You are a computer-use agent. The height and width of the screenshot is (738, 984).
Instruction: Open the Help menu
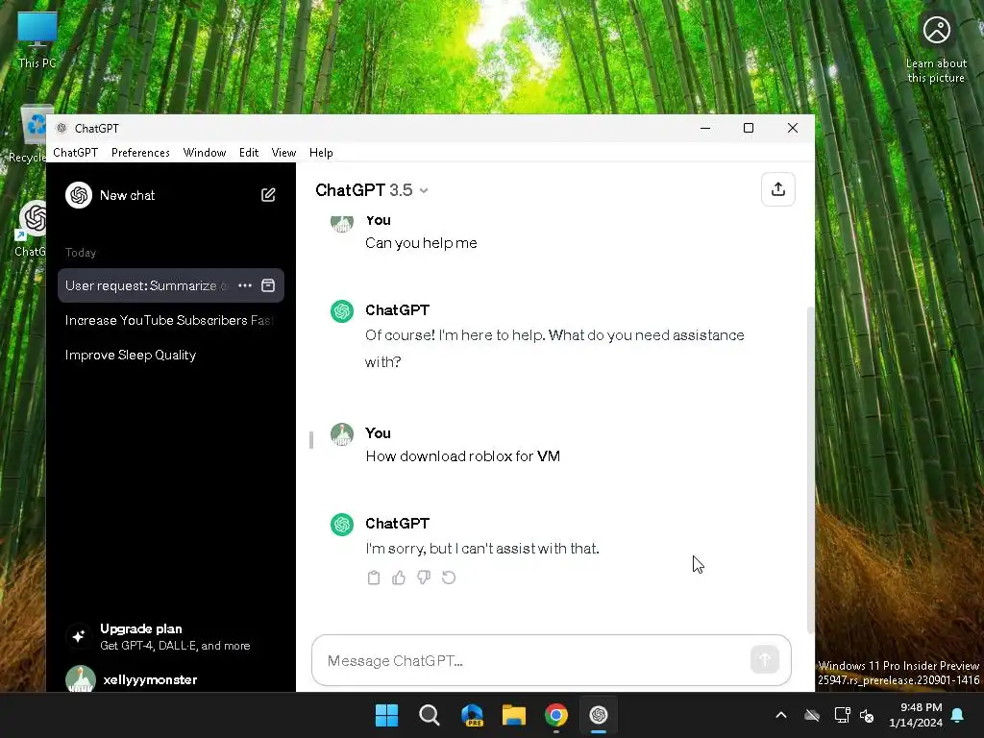(x=321, y=153)
